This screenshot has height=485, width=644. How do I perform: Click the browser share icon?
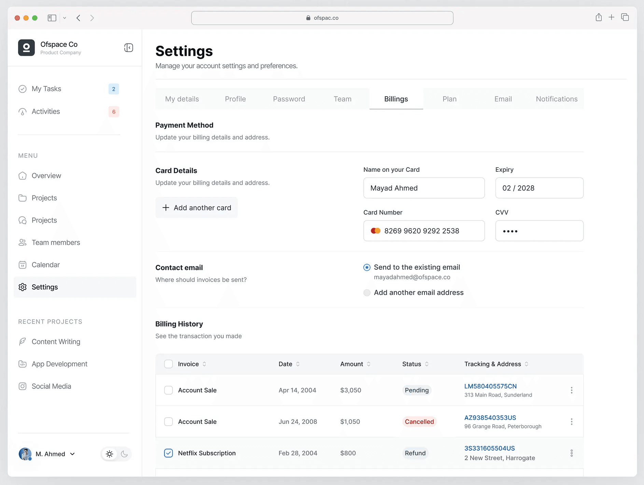point(599,17)
